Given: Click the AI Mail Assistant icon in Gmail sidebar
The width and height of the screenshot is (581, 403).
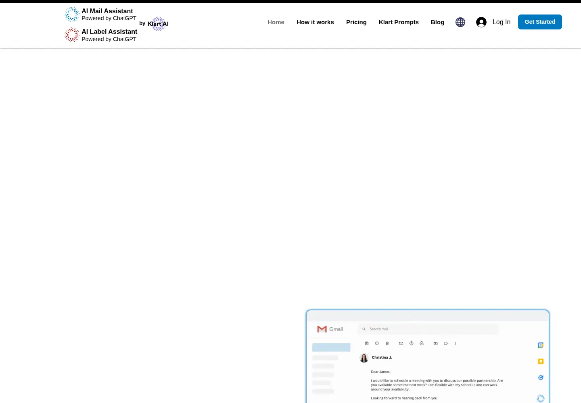Looking at the screenshot, I should (541, 398).
